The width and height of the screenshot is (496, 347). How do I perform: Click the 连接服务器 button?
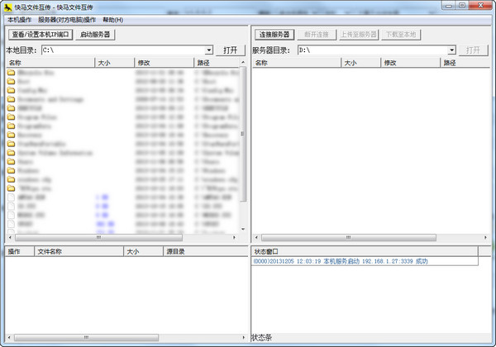coord(274,35)
